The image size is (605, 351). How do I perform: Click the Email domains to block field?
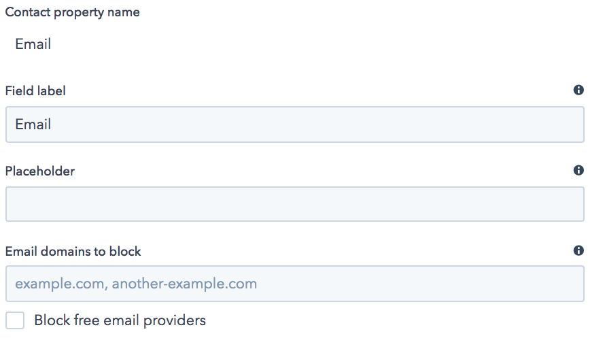[294, 284]
